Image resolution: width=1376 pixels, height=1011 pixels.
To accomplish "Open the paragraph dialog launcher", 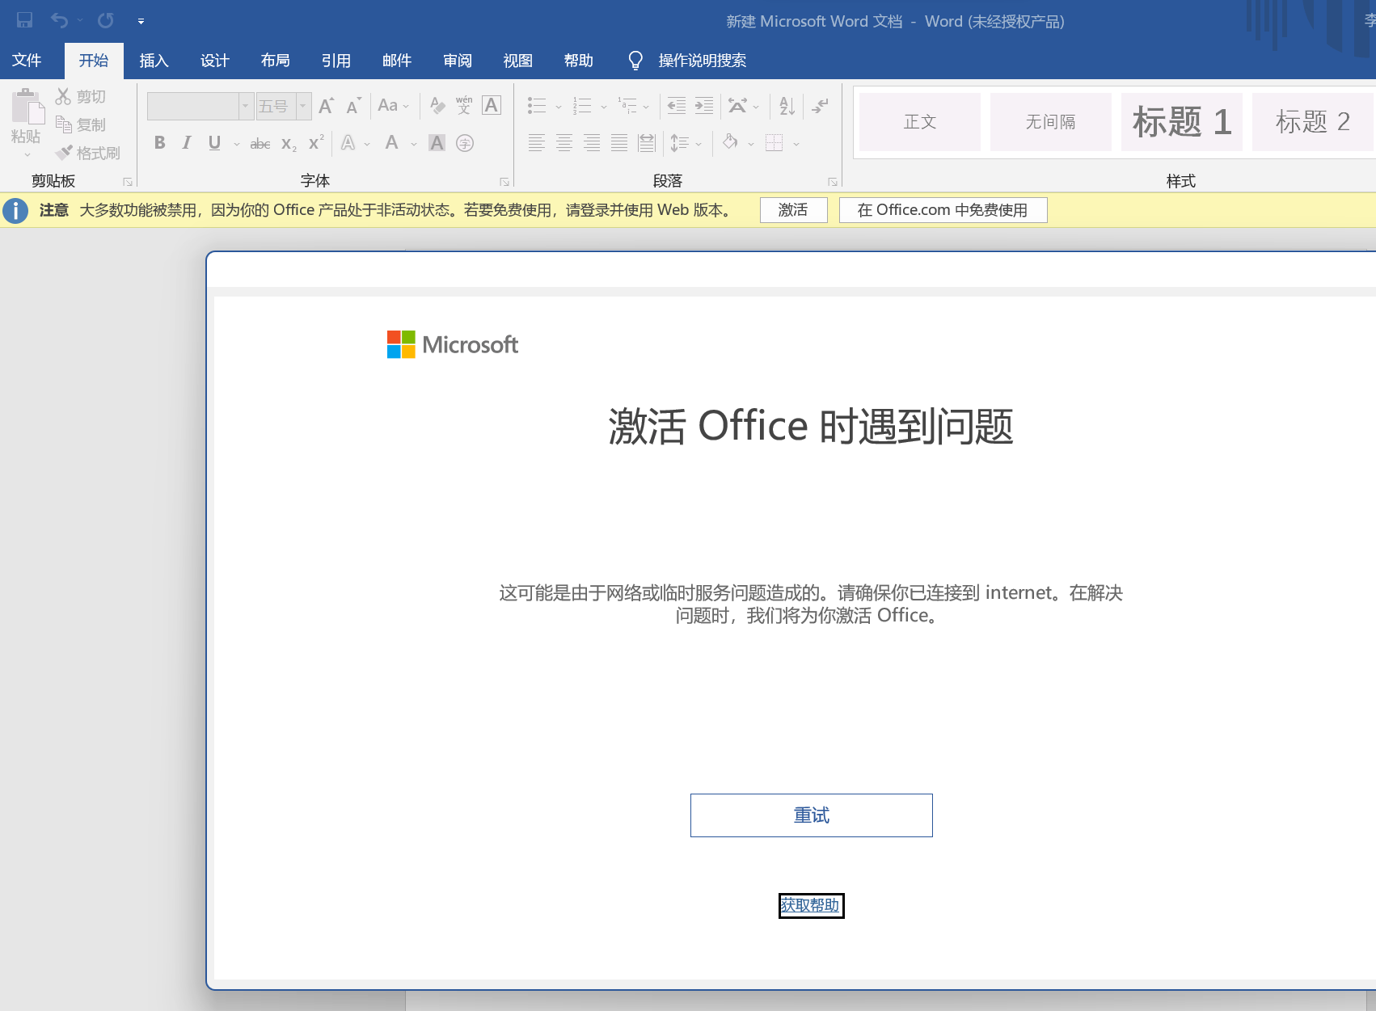I will [833, 182].
